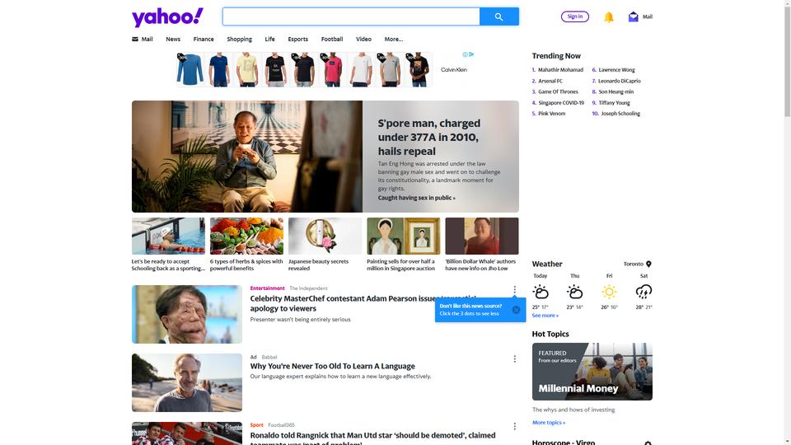Expand the More... navigation menu

(394, 39)
